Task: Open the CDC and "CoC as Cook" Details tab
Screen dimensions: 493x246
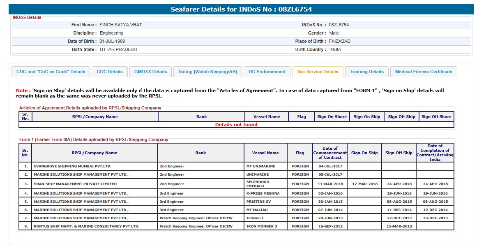Action: [51, 72]
